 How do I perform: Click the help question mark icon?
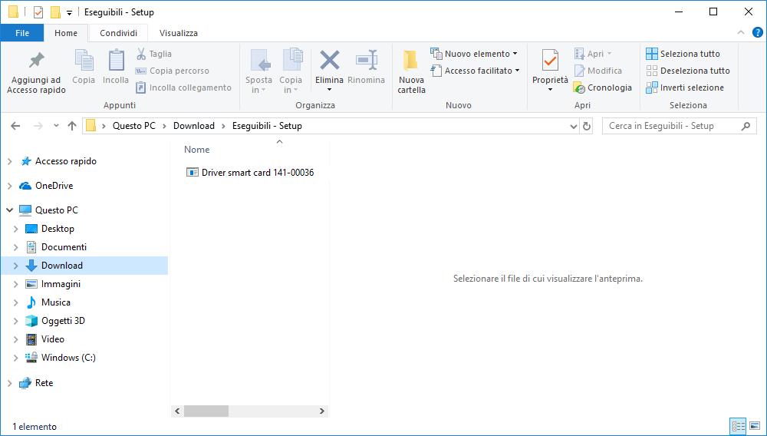756,32
